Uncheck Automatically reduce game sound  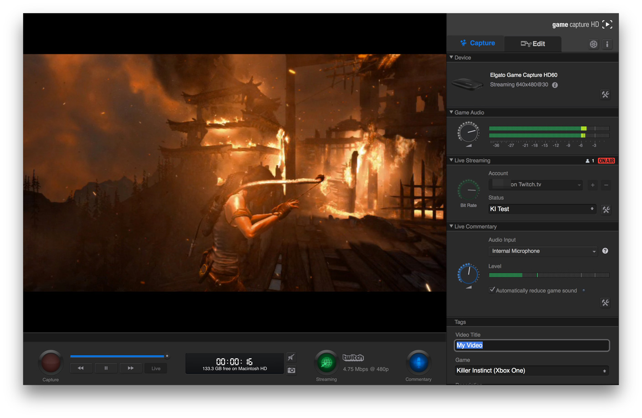(x=492, y=290)
